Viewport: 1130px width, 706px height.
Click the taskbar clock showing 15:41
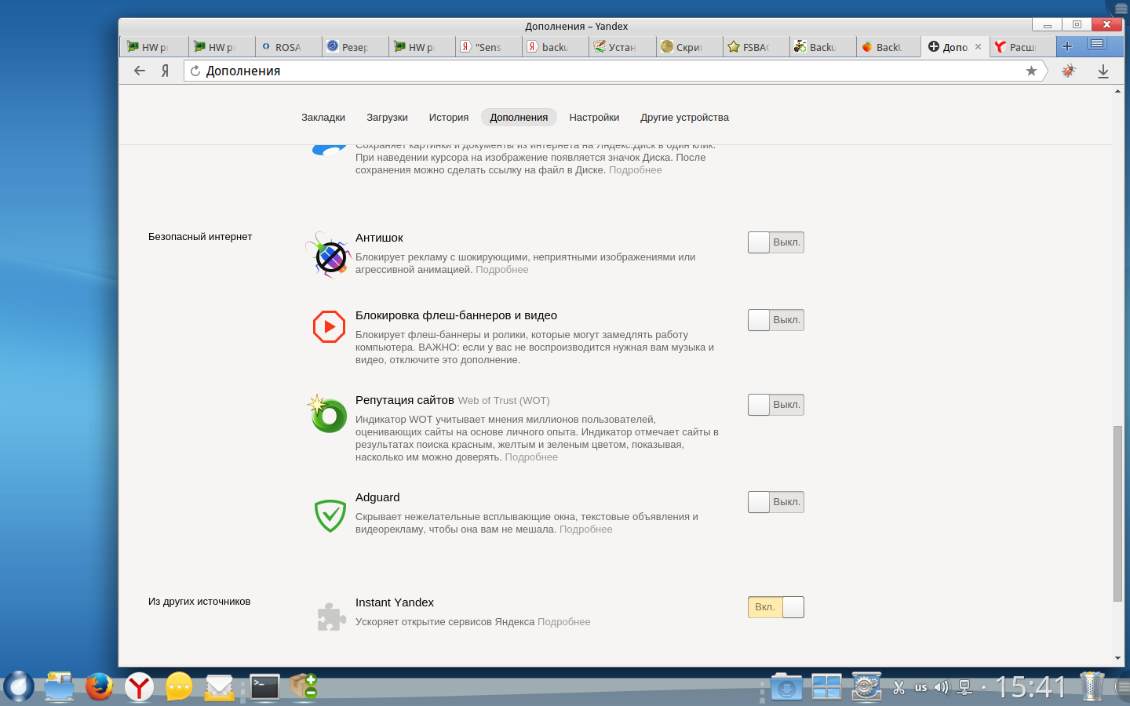pos(1031,687)
